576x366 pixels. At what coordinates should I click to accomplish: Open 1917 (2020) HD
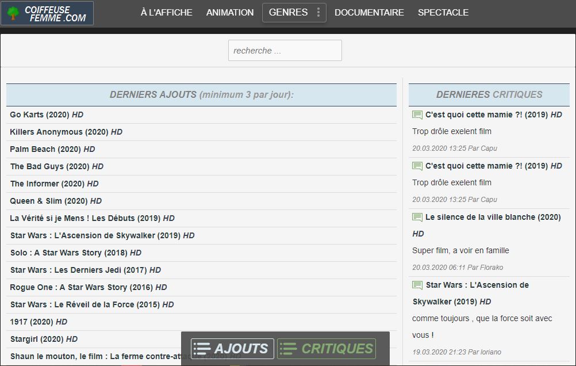(39, 322)
